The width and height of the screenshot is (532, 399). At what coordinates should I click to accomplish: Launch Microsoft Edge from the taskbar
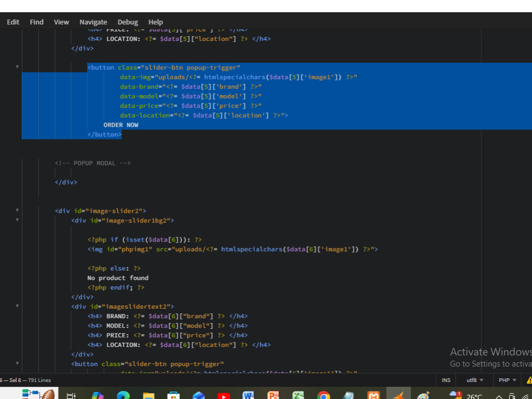coord(123,396)
